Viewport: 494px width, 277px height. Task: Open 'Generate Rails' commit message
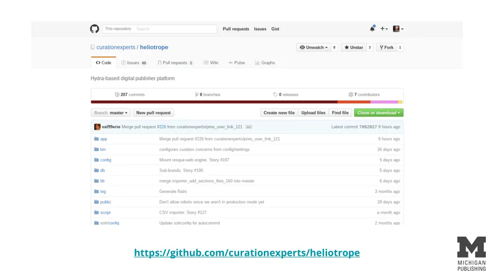point(173,191)
